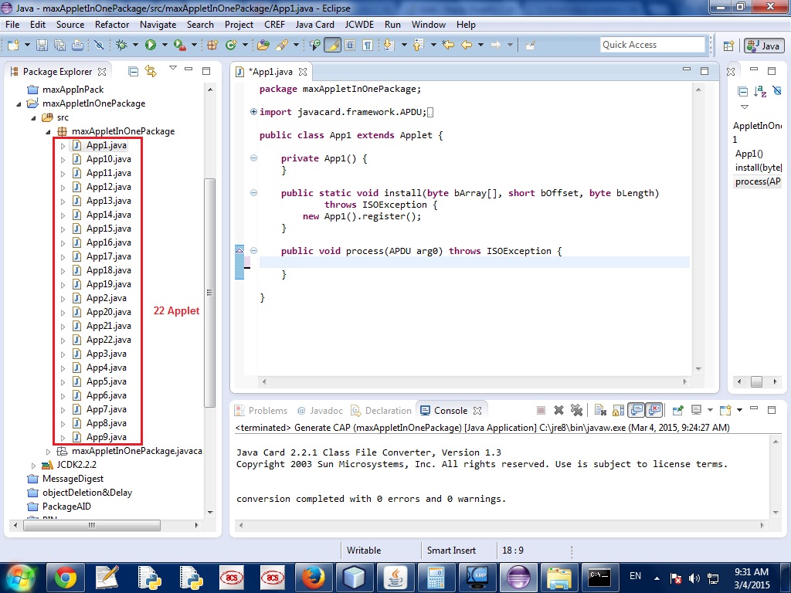
Task: Toggle Mark Occurrences highlighter in toolbar
Action: click(x=332, y=46)
